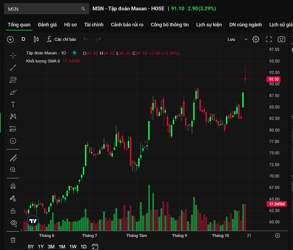293x250 pixels.
Task: Toggle magnet mode for drawings
Action: 13,186
